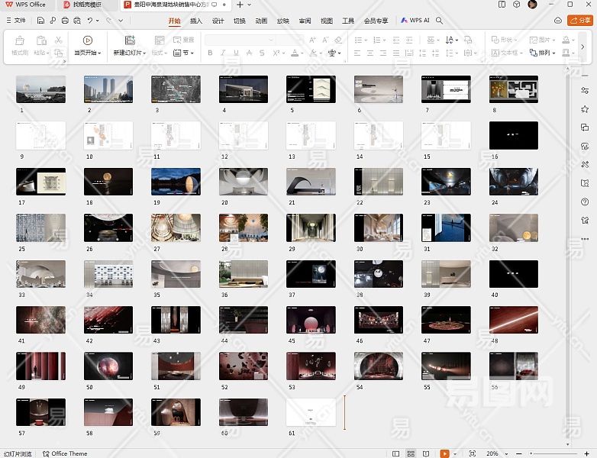The width and height of the screenshot is (597, 458).
Task: Click the new slide (新建幻灯片) icon
Action: 130,40
